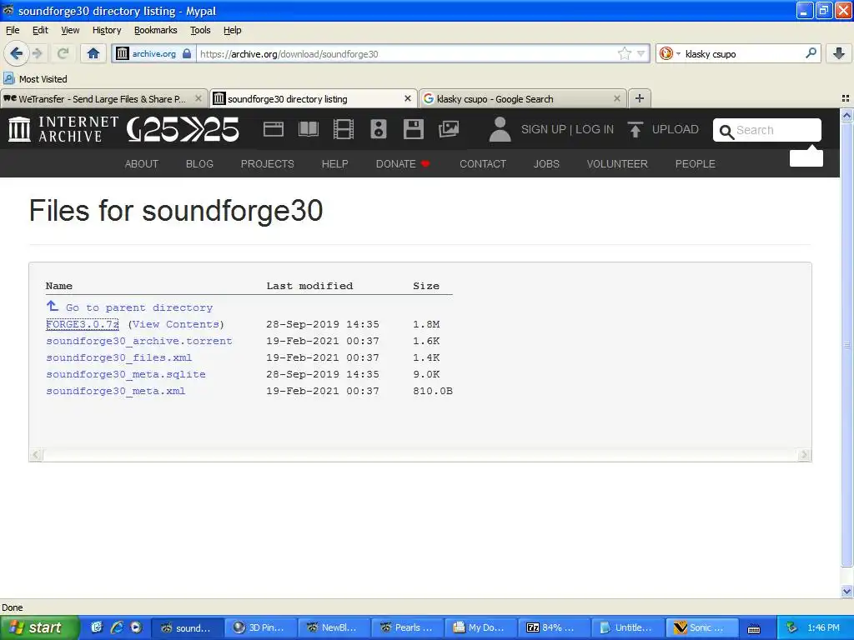This screenshot has width=854, height=640.
Task: Click the listing's horizontal scrollbar right arrow
Action: (804, 455)
